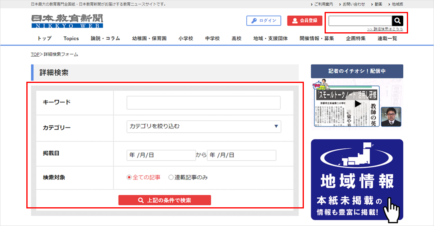The width and height of the screenshot is (434, 226).
Task: Click the Nikkyo Web site logo
Action: pos(67,22)
